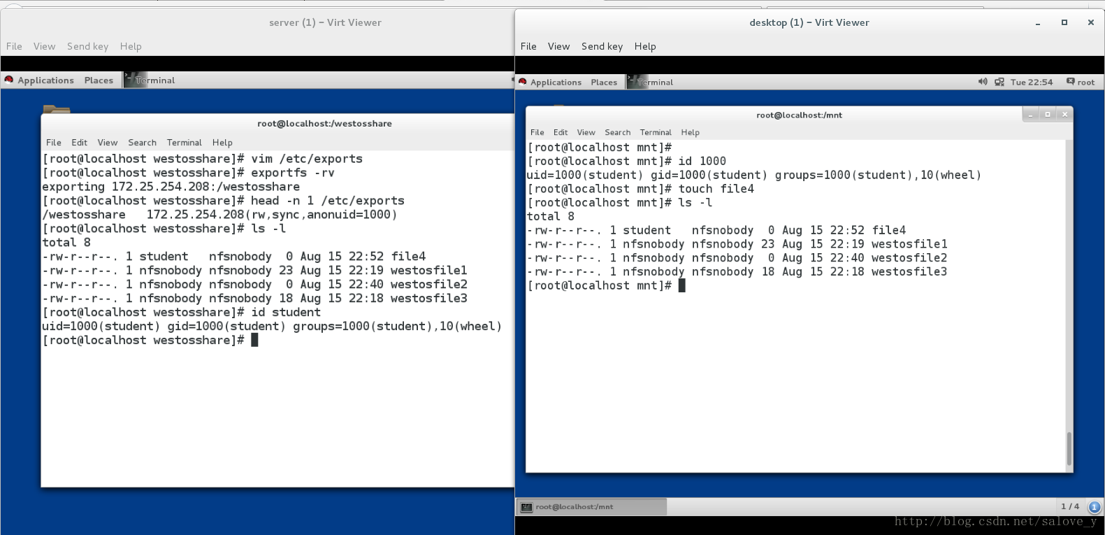
Task: Click the mnt terminal vertical scrollbar
Action: [1069, 448]
